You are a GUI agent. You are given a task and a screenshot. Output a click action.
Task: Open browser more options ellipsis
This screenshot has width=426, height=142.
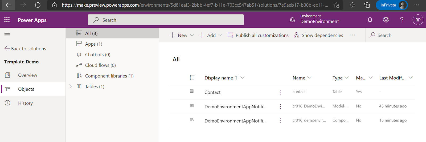tap(417, 5)
